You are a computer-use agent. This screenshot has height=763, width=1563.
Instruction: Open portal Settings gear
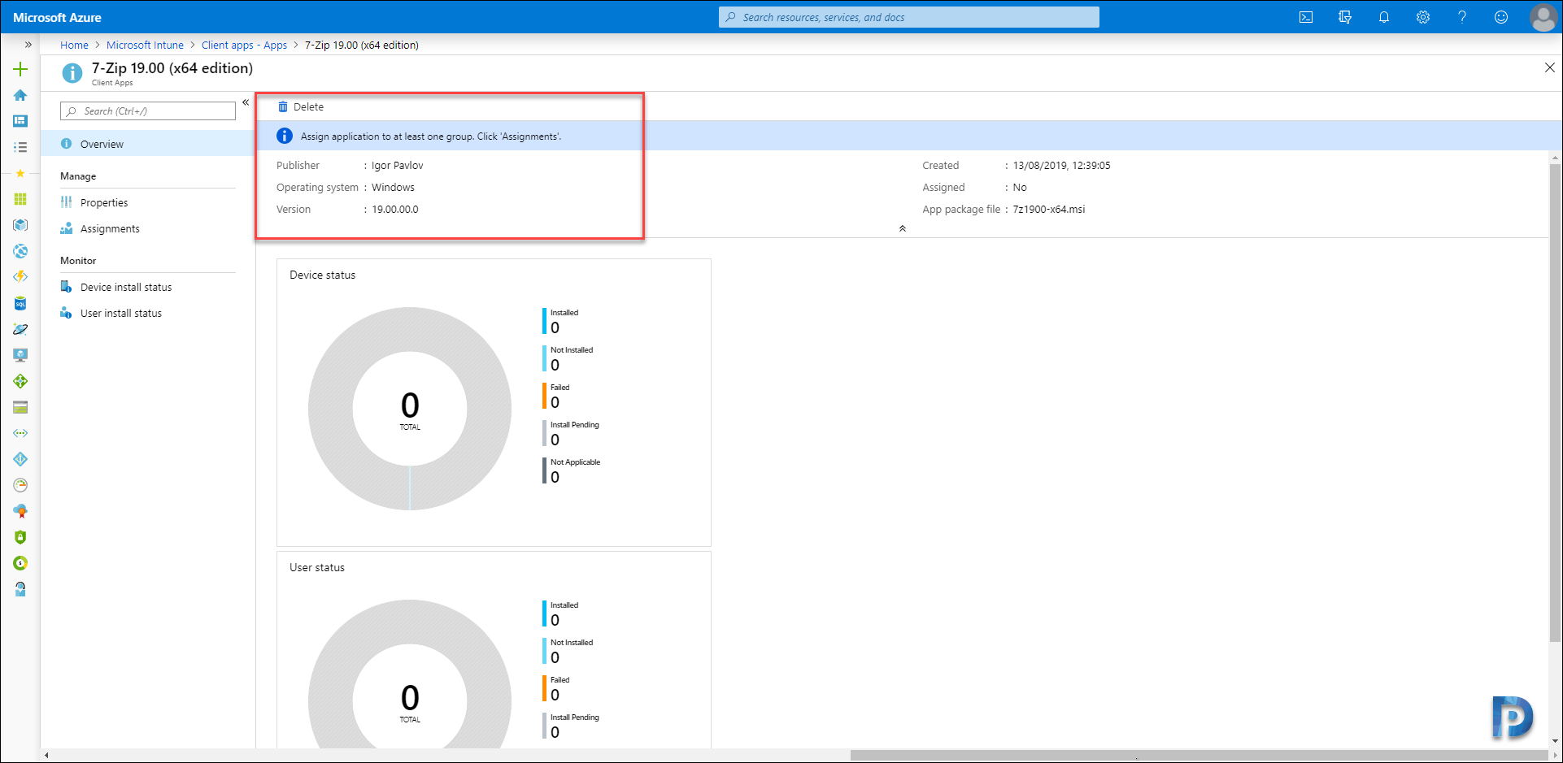click(x=1423, y=17)
